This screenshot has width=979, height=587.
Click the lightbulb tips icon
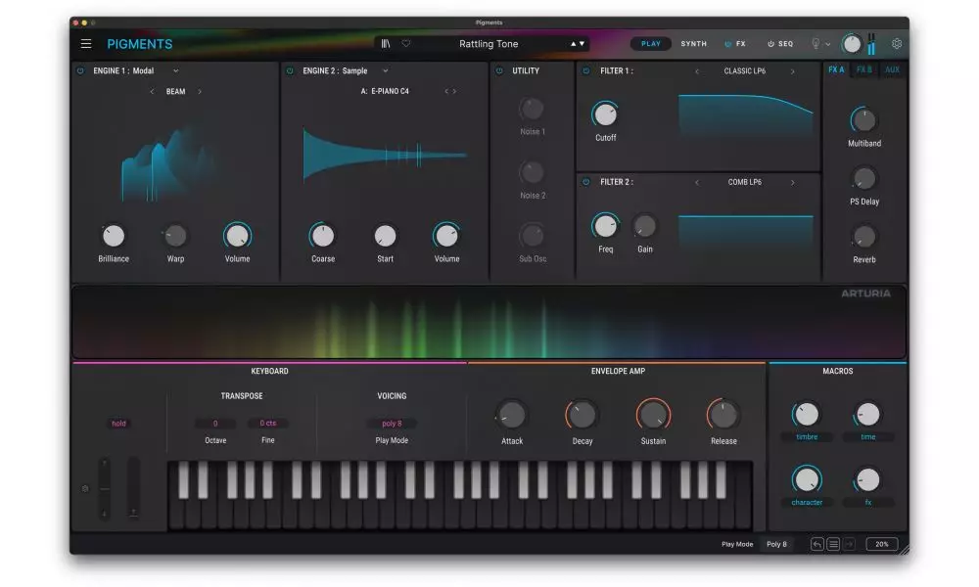[x=816, y=44]
